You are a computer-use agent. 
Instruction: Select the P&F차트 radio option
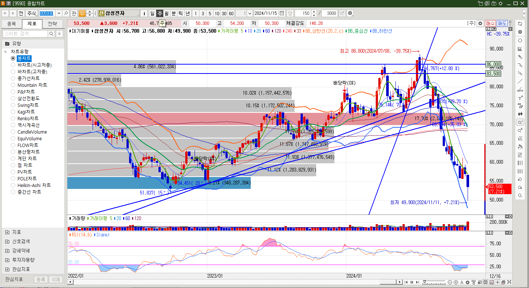point(13,92)
